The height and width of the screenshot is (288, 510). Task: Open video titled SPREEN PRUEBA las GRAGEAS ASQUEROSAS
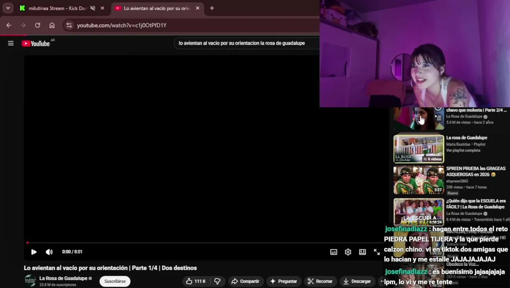pos(476,172)
